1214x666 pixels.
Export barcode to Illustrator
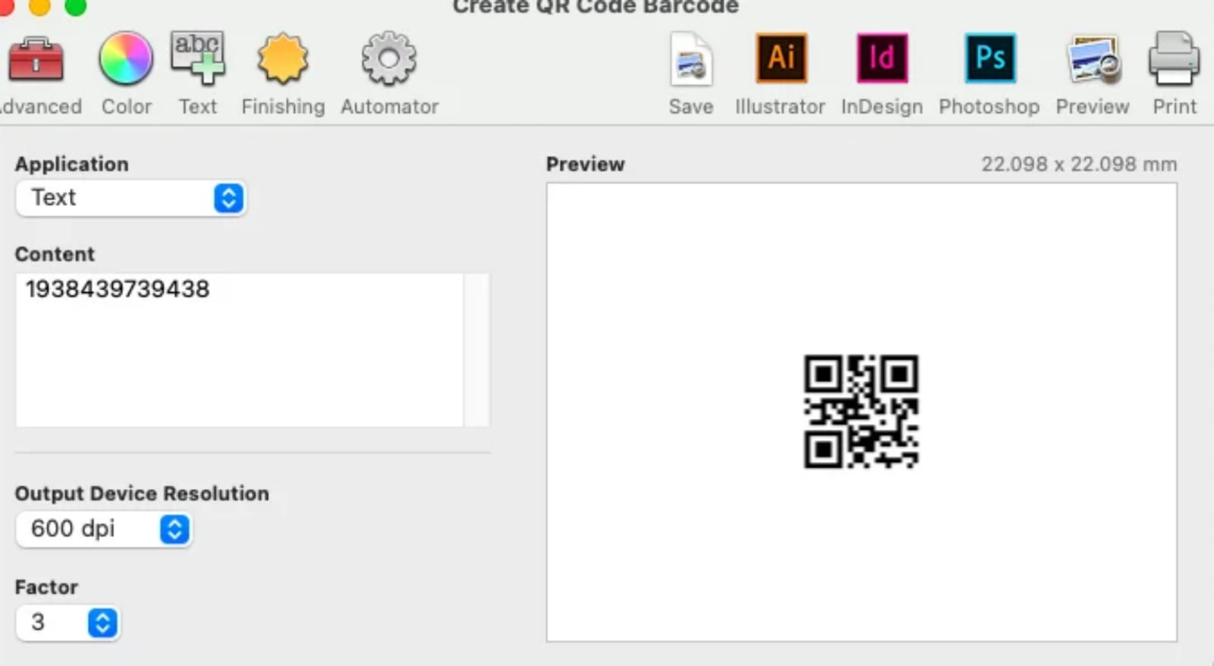click(x=781, y=59)
